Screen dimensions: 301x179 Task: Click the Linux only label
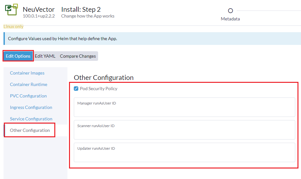click(13, 26)
